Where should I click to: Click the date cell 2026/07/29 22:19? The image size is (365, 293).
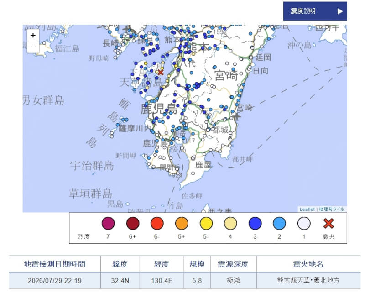tap(55, 280)
